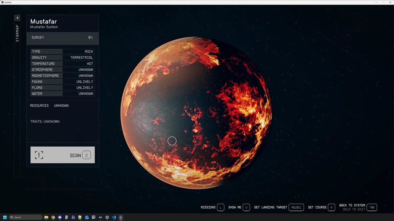Click the TRAITS: UNKNOWN text
This screenshot has width=394, height=221.
pos(45,121)
